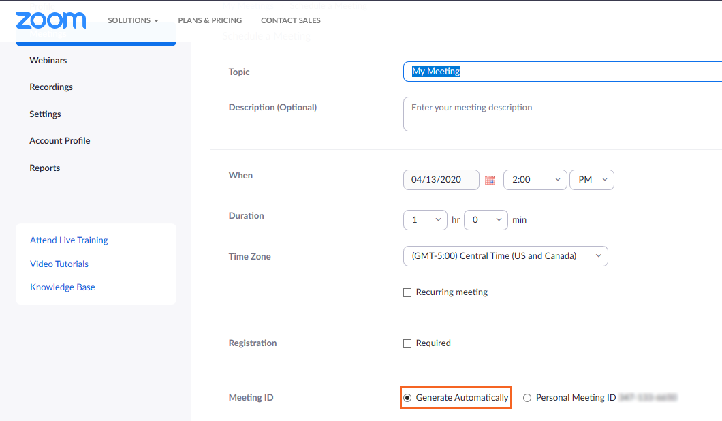
Task: Open Account Profile page
Action: (60, 141)
